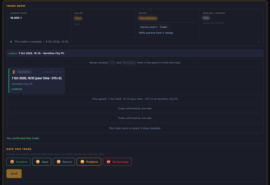Pick the Problems rating
The width and height of the screenshot is (270, 185).
pos(89,162)
